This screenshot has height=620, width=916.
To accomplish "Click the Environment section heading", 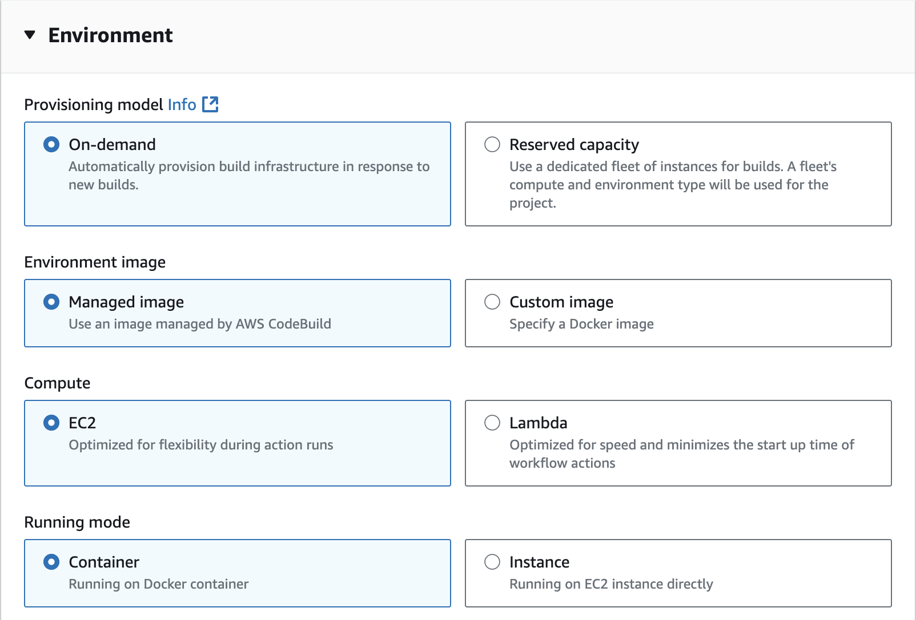I will click(110, 35).
